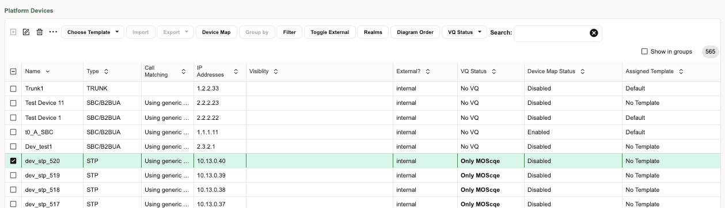Click IP address 10.13.0.38
725x208 pixels.
coord(211,190)
